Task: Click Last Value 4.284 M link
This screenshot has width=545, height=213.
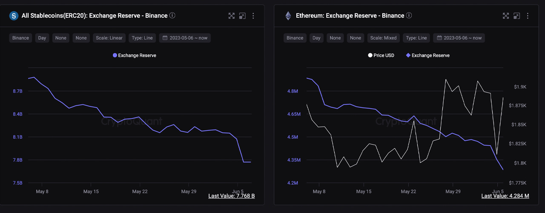Action: [x=505, y=196]
